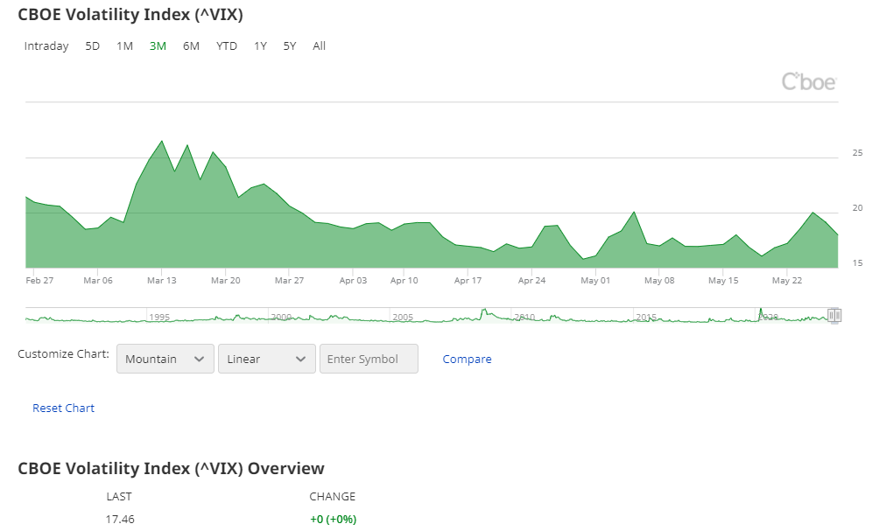The height and width of the screenshot is (531, 872).
Task: Click the 2005 label in navigator timeline
Action: pyautogui.click(x=403, y=318)
